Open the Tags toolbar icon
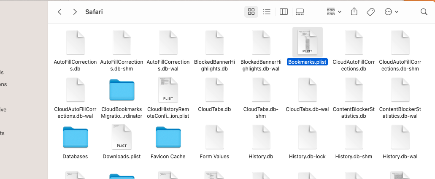 370,12
